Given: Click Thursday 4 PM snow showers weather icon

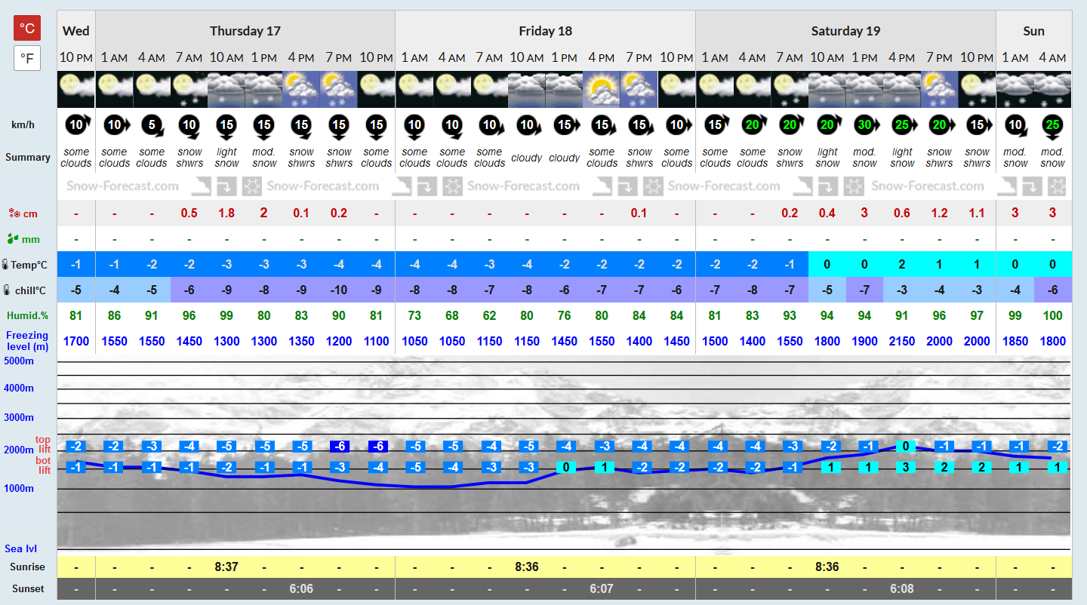Looking at the screenshot, I should click(x=301, y=90).
